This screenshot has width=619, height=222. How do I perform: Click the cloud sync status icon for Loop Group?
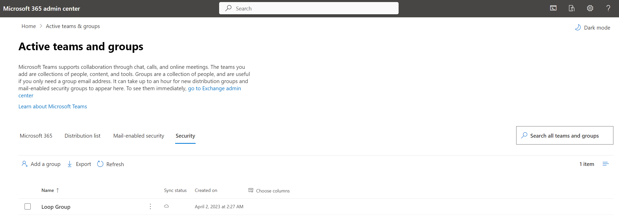(166, 206)
